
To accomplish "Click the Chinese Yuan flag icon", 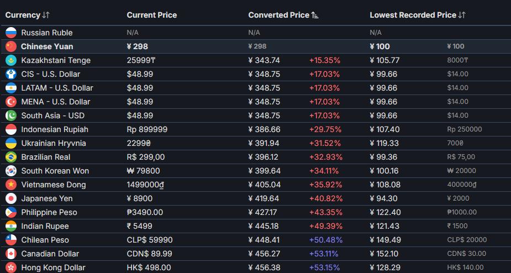I will (11, 46).
